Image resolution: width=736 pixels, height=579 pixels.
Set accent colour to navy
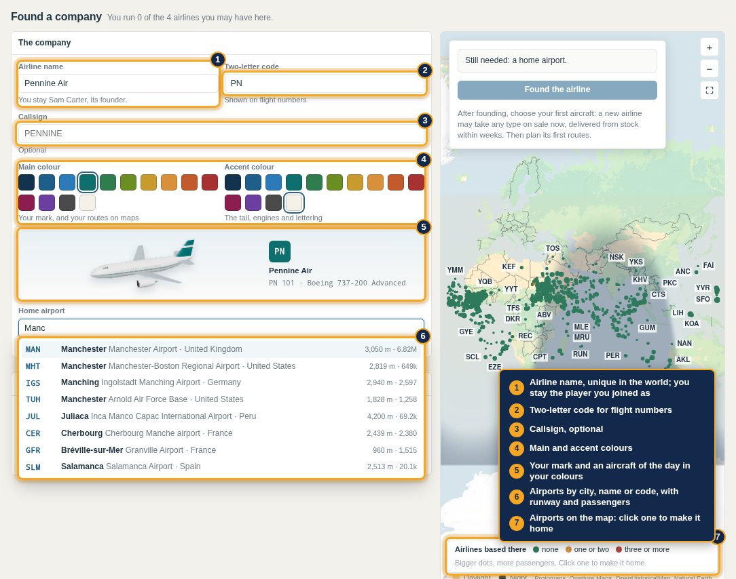click(233, 182)
